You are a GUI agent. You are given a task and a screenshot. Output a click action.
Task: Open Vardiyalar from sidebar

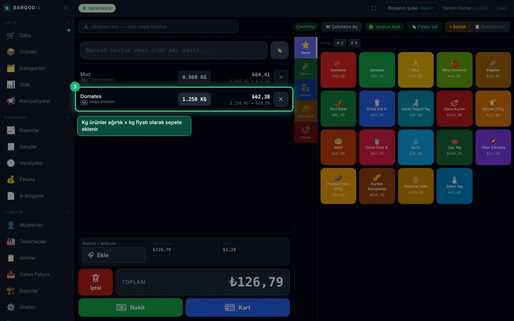(37, 163)
